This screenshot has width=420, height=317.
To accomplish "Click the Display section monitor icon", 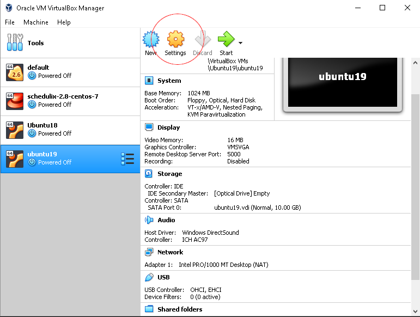I will [x=149, y=127].
